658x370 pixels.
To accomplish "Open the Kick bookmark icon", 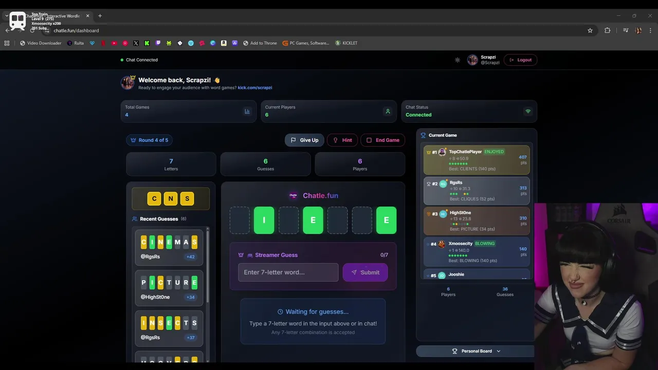I will 147,43.
